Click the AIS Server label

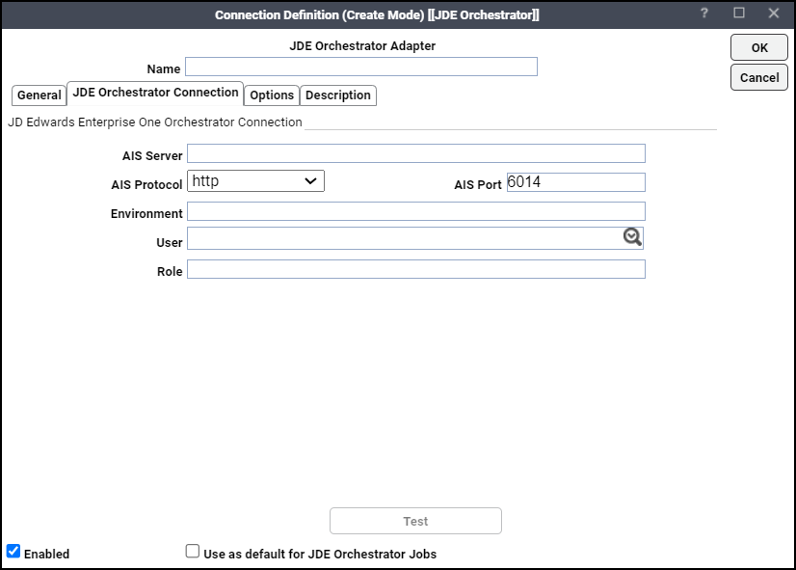coord(152,156)
